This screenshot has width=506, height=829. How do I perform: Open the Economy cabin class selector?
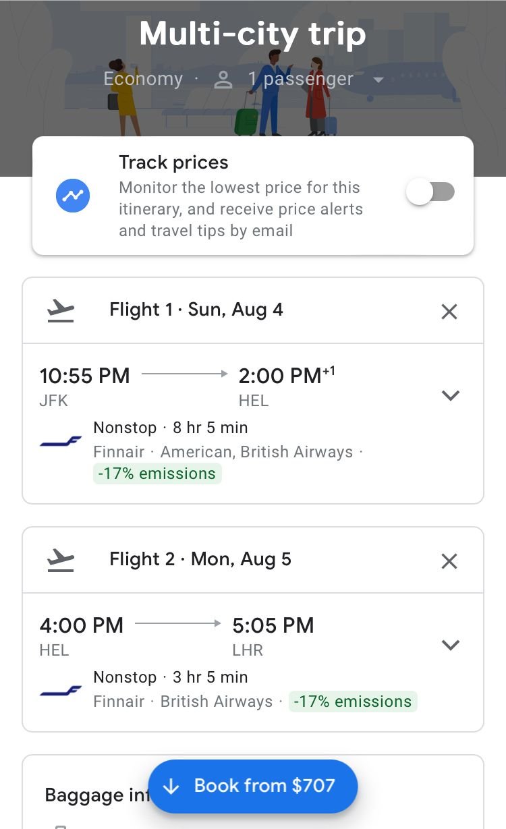(143, 79)
